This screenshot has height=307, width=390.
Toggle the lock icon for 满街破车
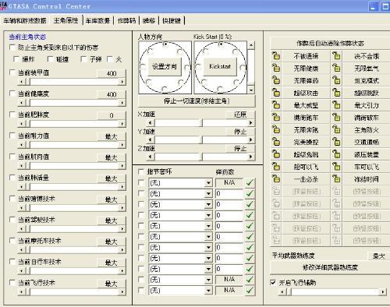336,118
